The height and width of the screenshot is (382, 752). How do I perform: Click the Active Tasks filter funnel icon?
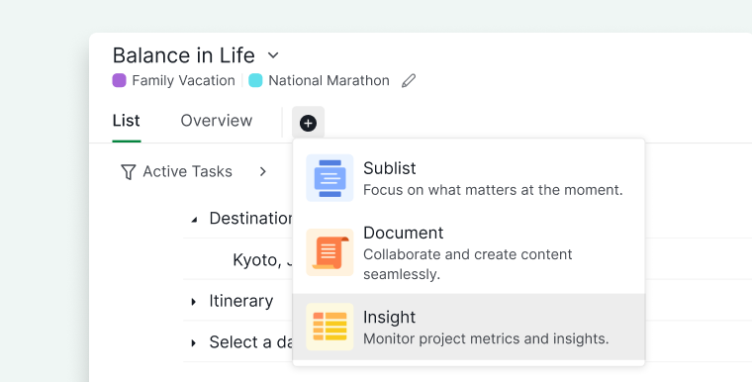point(128,172)
